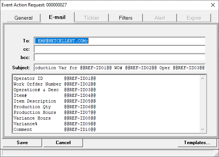
Task: Click the Cancel button
Action: [63, 143]
